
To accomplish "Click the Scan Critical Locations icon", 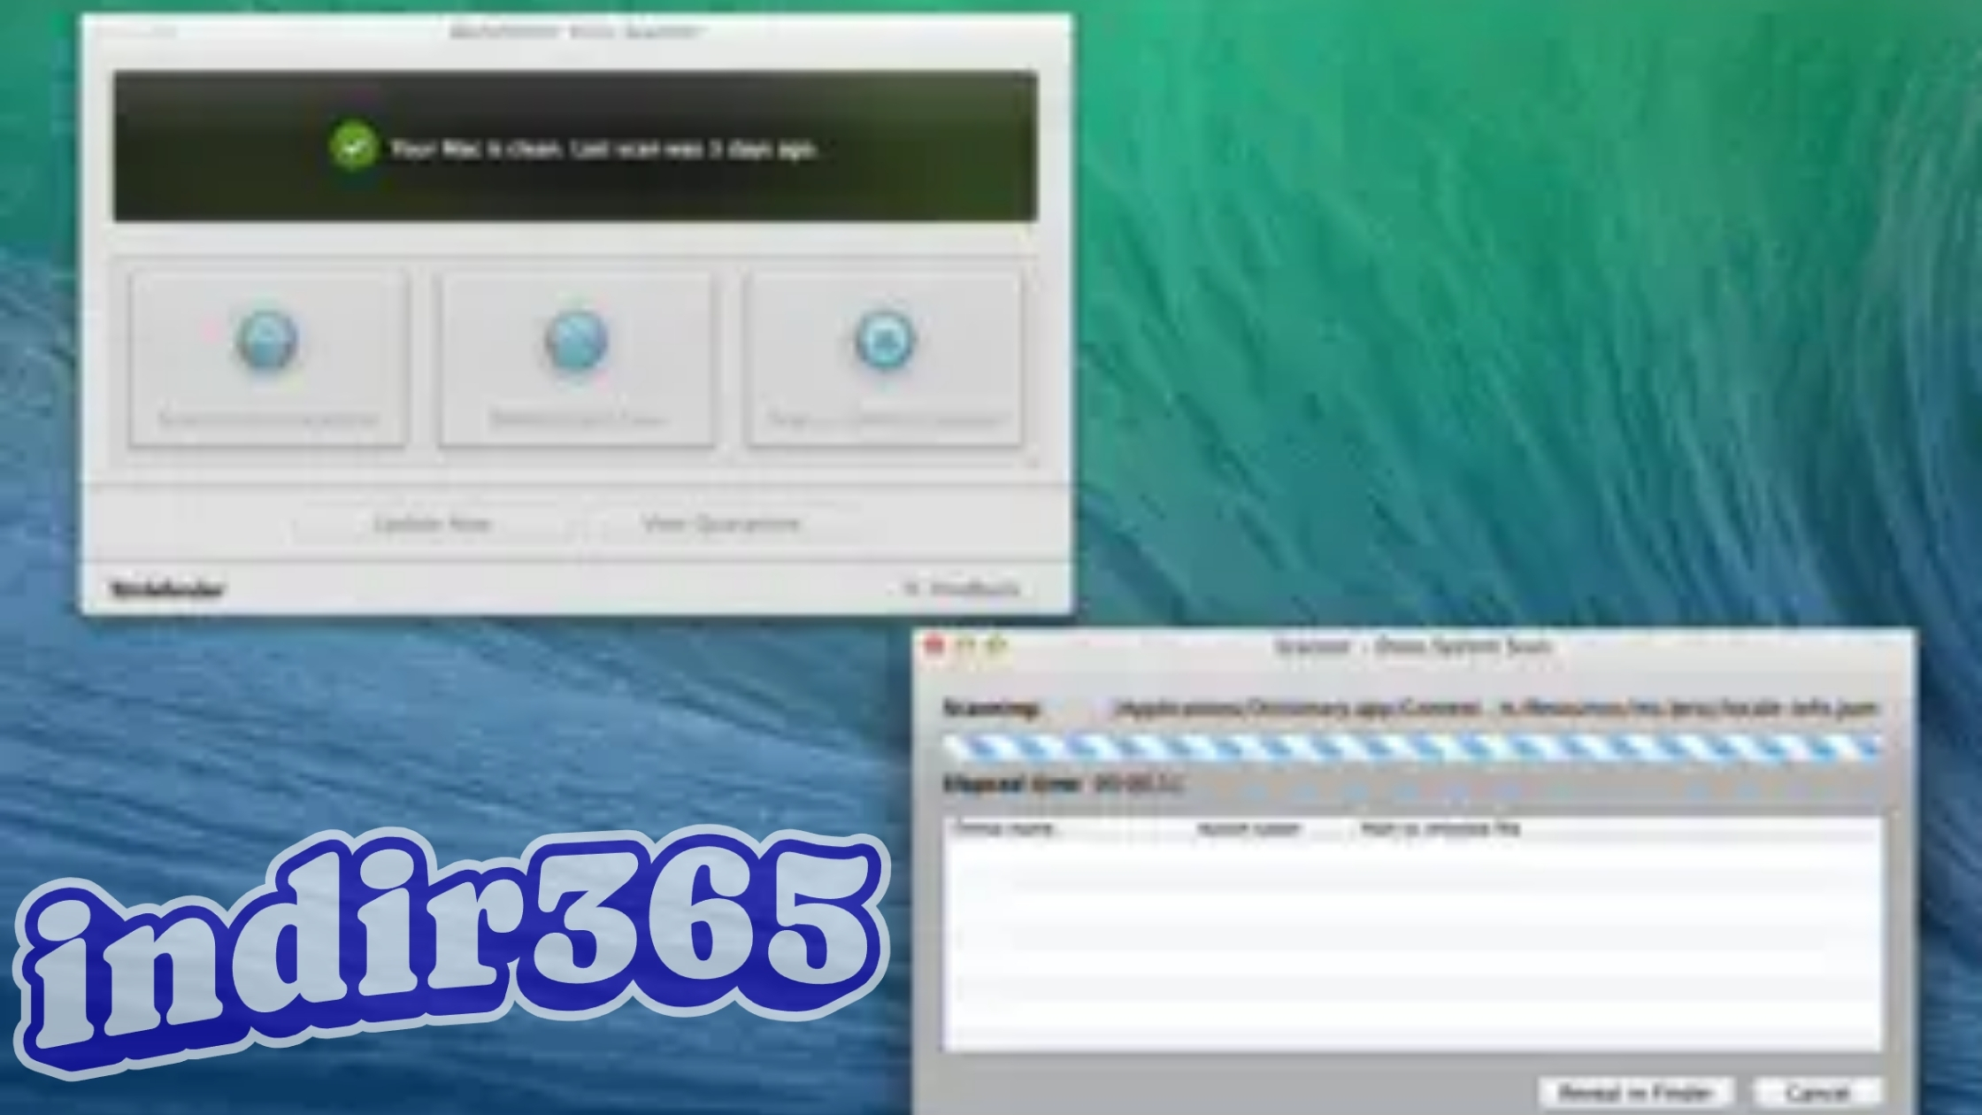I will coord(266,342).
